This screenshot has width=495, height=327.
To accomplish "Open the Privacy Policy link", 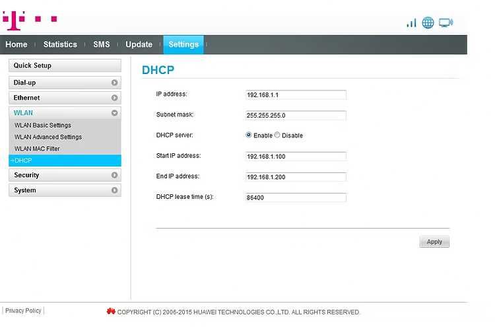I will [23, 310].
